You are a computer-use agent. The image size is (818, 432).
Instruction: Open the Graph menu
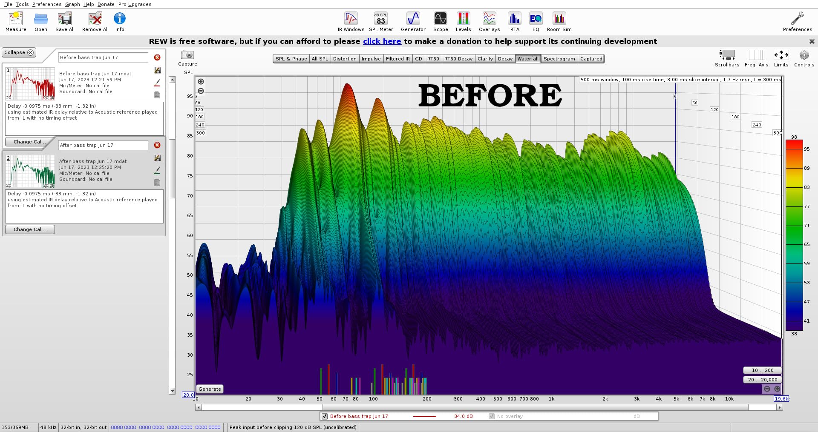[x=72, y=4]
